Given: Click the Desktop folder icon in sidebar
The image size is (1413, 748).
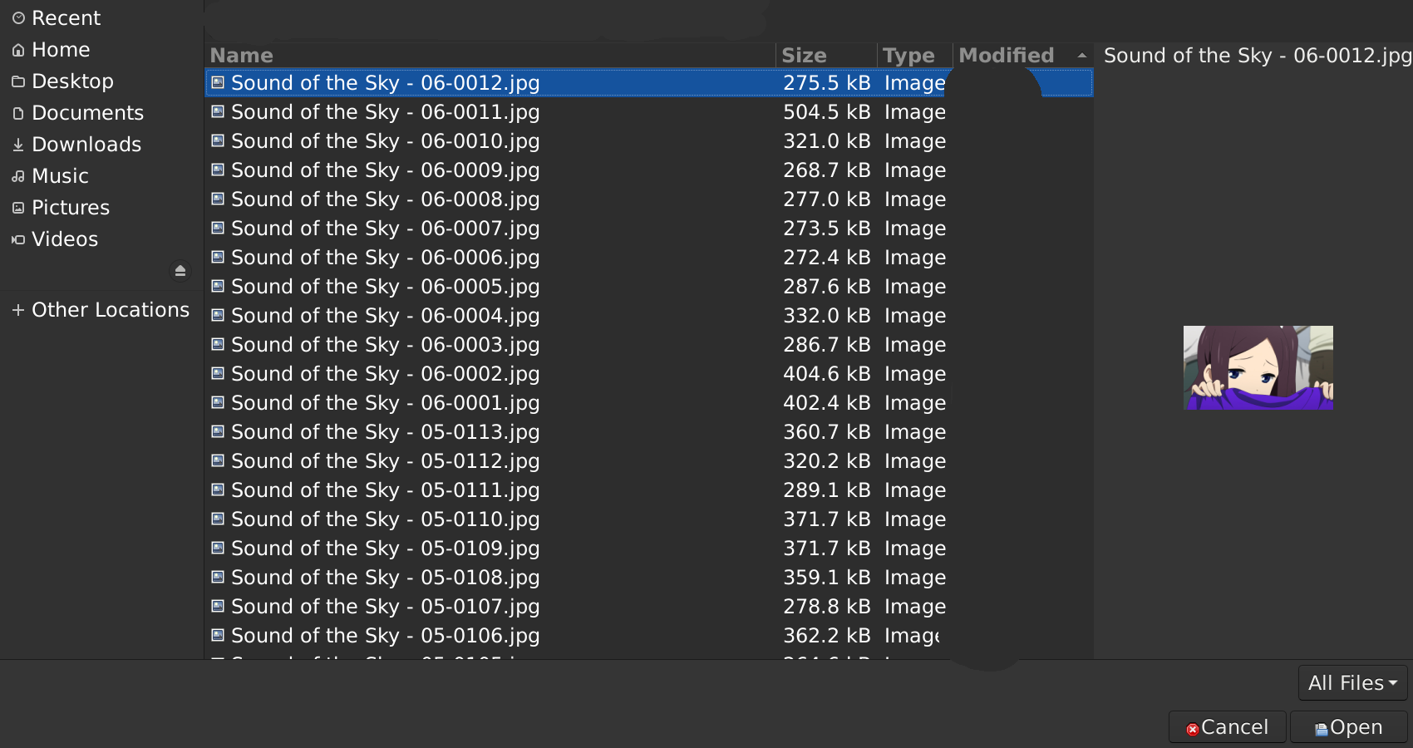Looking at the screenshot, I should coord(18,81).
